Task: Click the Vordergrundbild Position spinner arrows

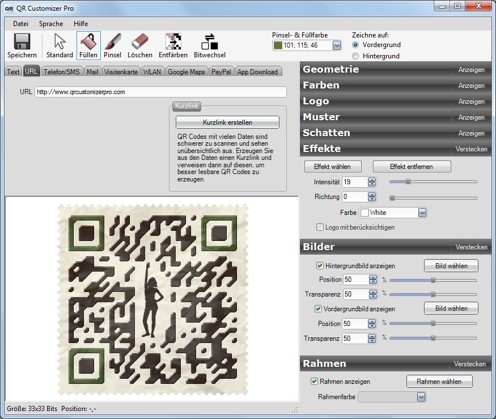Action: [x=372, y=323]
